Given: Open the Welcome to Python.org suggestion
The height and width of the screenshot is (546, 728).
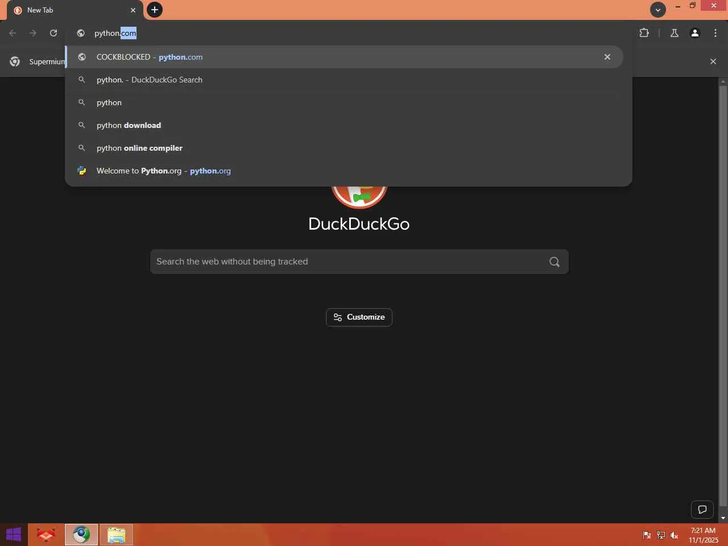Looking at the screenshot, I should (x=345, y=171).
